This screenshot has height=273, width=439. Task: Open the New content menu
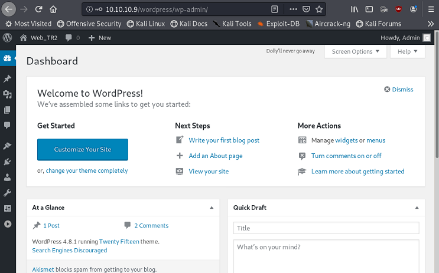tap(100, 38)
